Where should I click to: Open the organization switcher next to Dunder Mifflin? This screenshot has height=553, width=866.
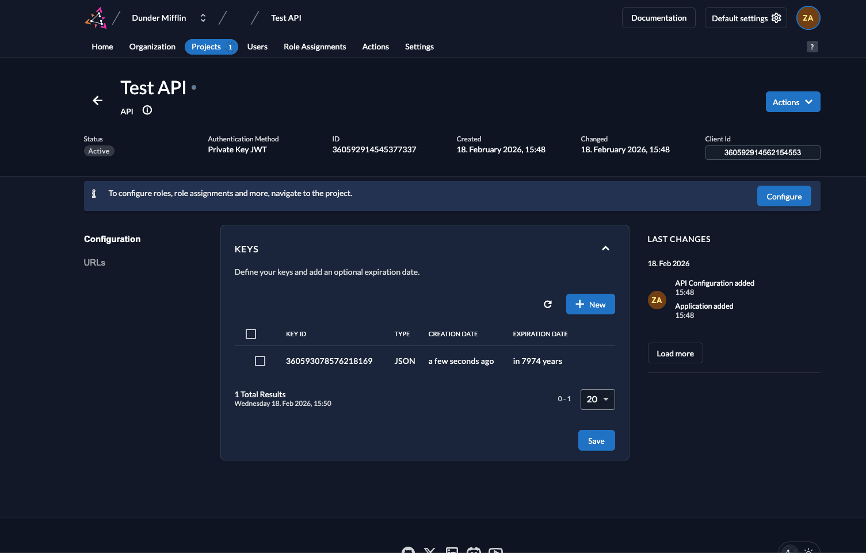203,18
